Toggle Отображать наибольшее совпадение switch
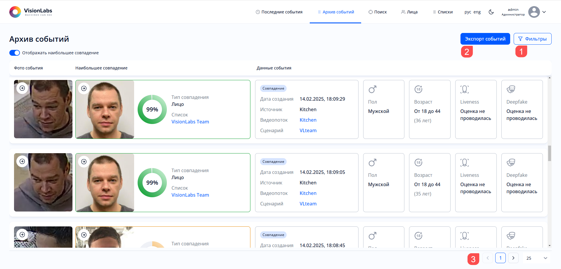 click(15, 53)
